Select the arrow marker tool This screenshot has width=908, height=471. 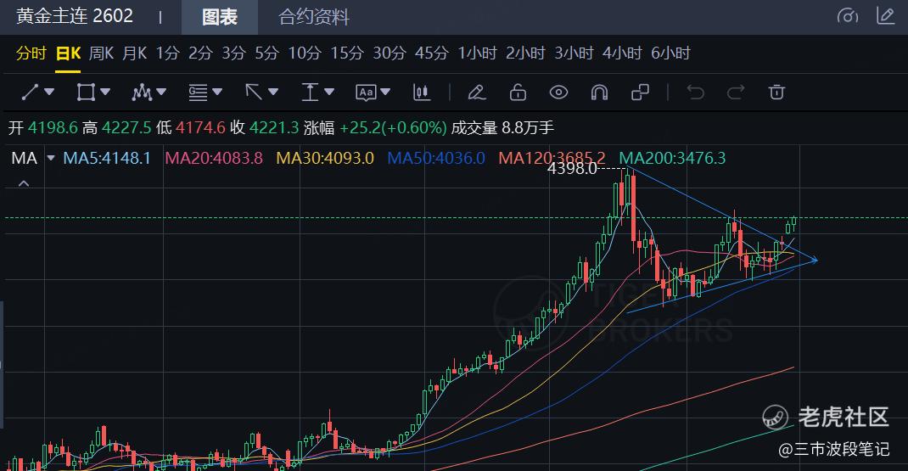[254, 92]
